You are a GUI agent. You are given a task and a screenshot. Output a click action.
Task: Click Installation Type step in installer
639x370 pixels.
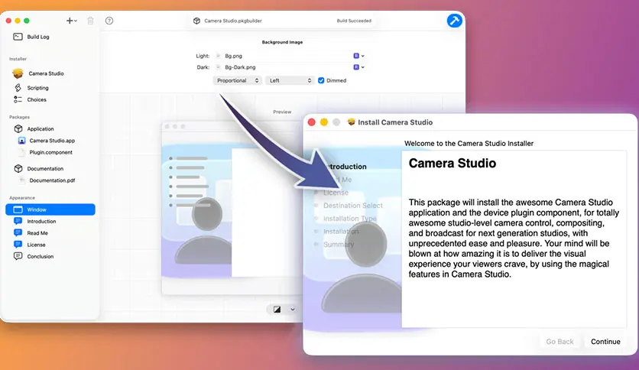click(x=349, y=219)
